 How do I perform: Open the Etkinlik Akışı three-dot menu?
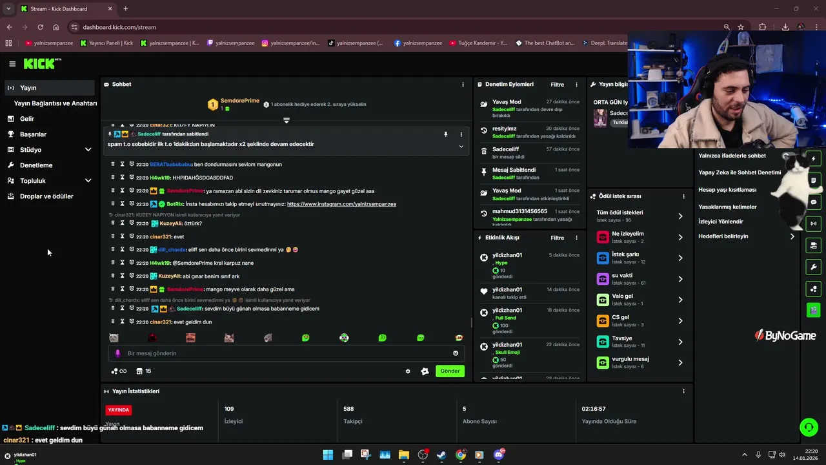tap(576, 238)
